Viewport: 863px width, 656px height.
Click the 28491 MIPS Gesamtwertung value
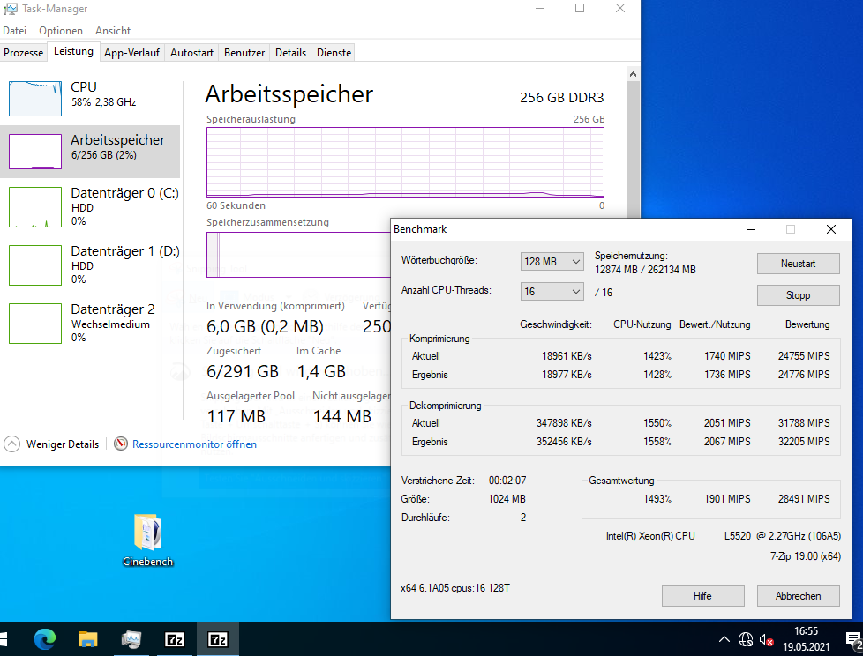point(804,499)
